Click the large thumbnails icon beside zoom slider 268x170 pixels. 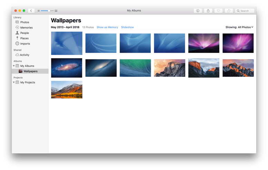click(56, 11)
